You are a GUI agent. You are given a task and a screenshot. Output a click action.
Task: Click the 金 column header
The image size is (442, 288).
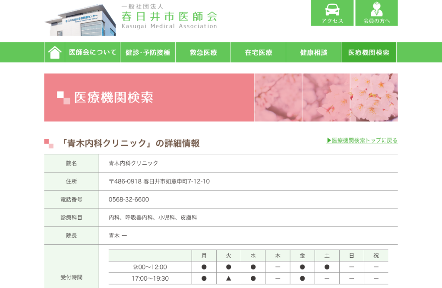pos(302,256)
